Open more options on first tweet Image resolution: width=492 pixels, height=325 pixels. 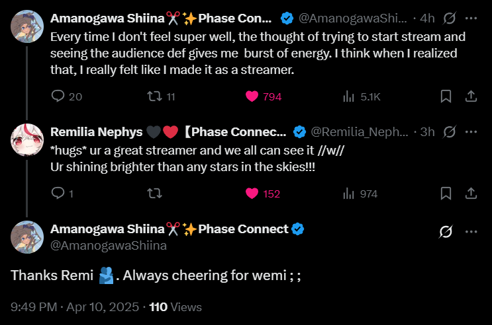pos(471,17)
